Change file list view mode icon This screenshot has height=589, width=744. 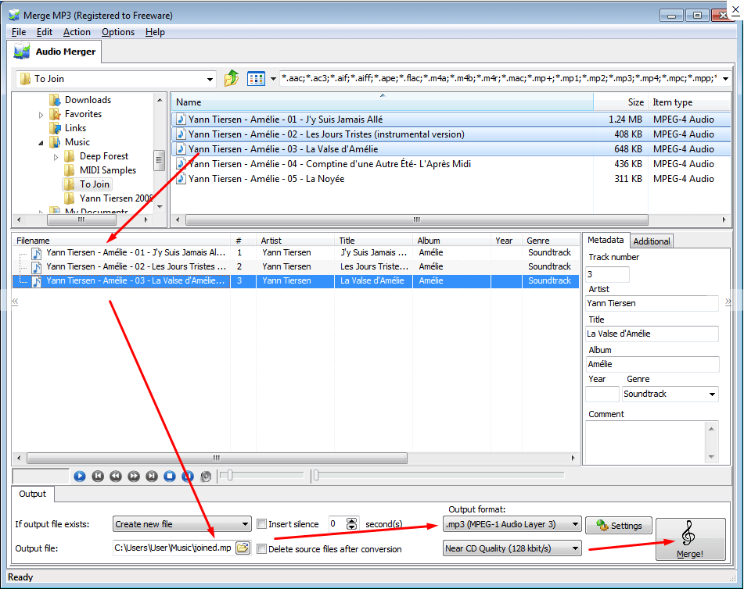point(256,79)
